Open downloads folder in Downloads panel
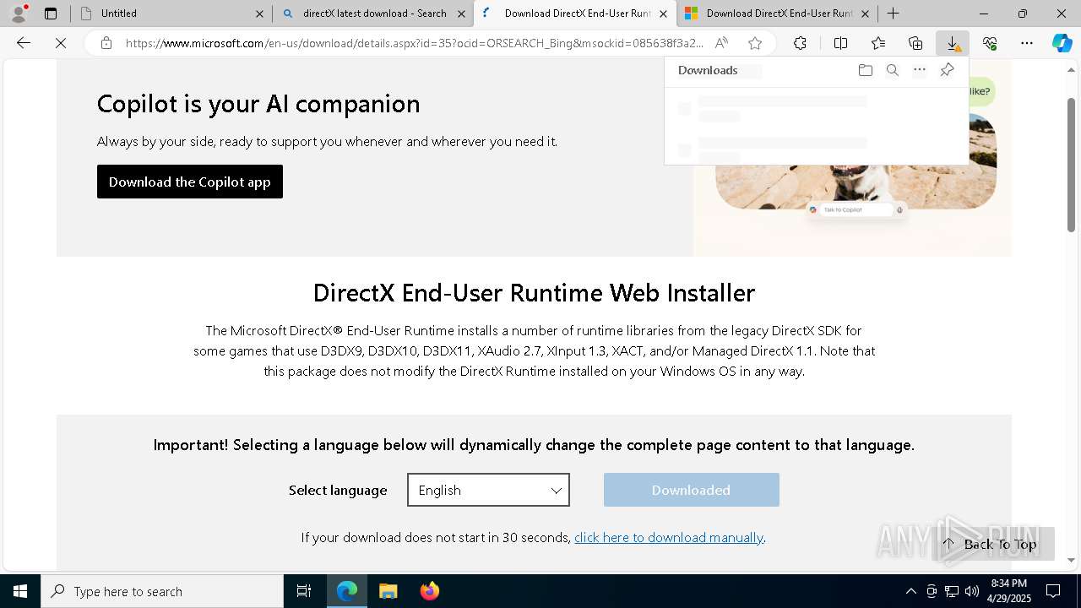Viewport: 1081px width, 608px height. point(865,70)
